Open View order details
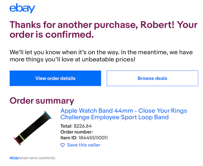This screenshot has width=203, height=166. 55,78
